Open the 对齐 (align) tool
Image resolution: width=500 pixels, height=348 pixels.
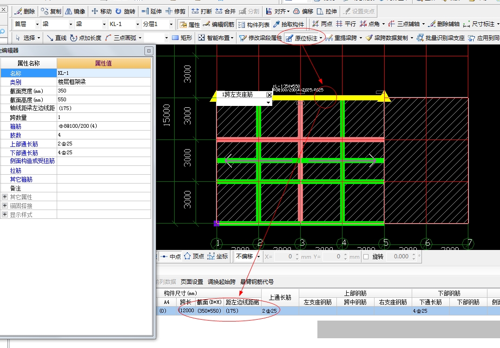coord(277,12)
